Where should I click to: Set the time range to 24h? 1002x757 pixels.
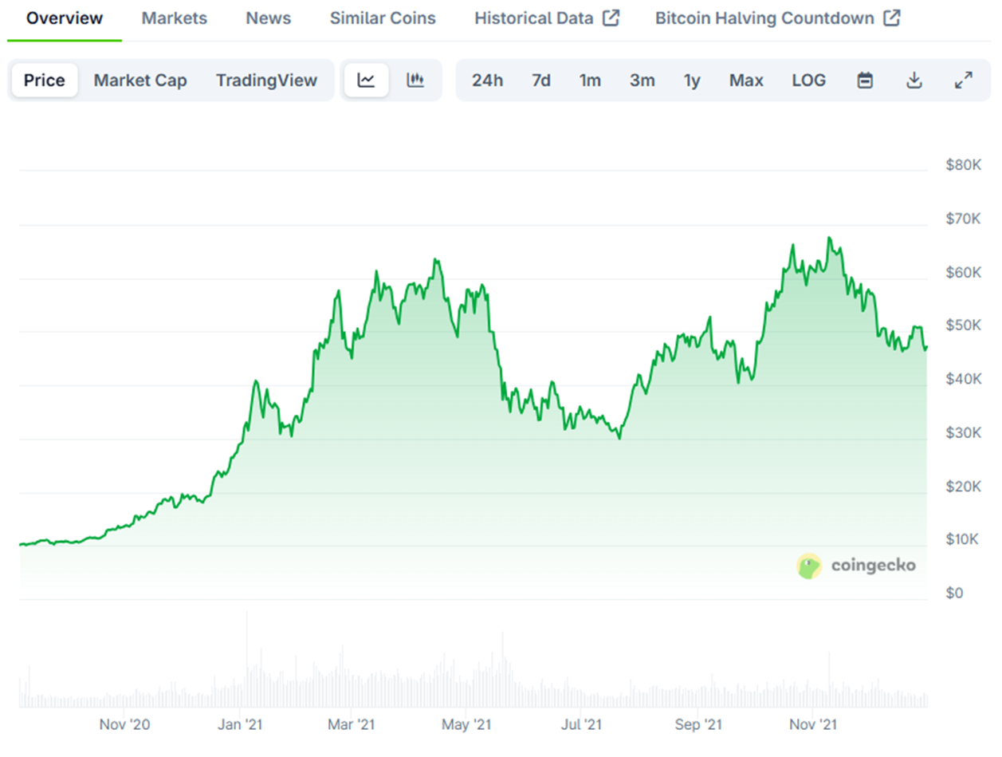click(x=487, y=80)
